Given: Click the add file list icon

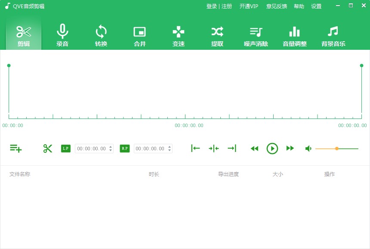Looking at the screenshot, I should coord(16,149).
